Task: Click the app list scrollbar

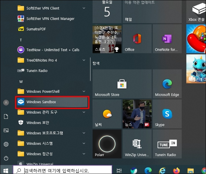Action: (x=90, y=69)
